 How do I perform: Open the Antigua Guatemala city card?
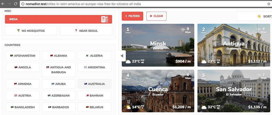pyautogui.click(x=234, y=45)
